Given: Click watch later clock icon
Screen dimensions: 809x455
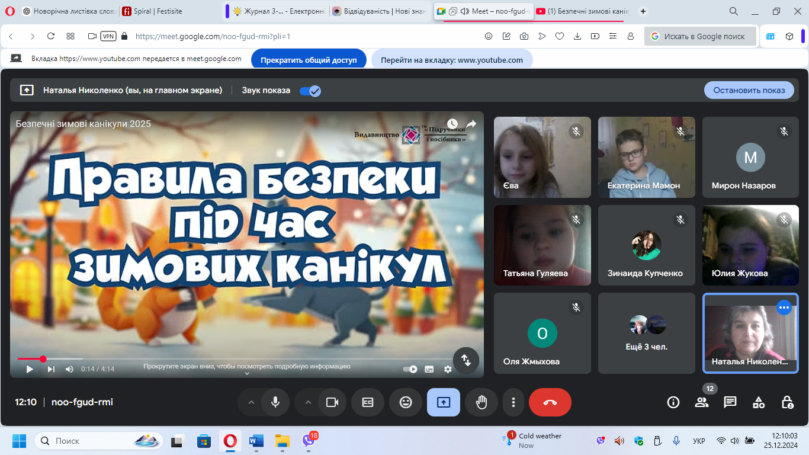Looking at the screenshot, I should click(x=452, y=124).
